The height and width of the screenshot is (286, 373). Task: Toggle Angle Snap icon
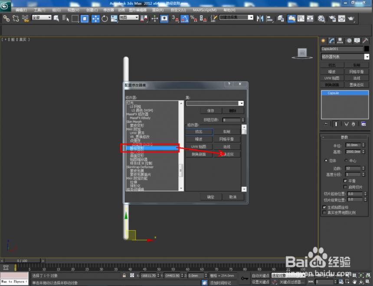pos(185,19)
